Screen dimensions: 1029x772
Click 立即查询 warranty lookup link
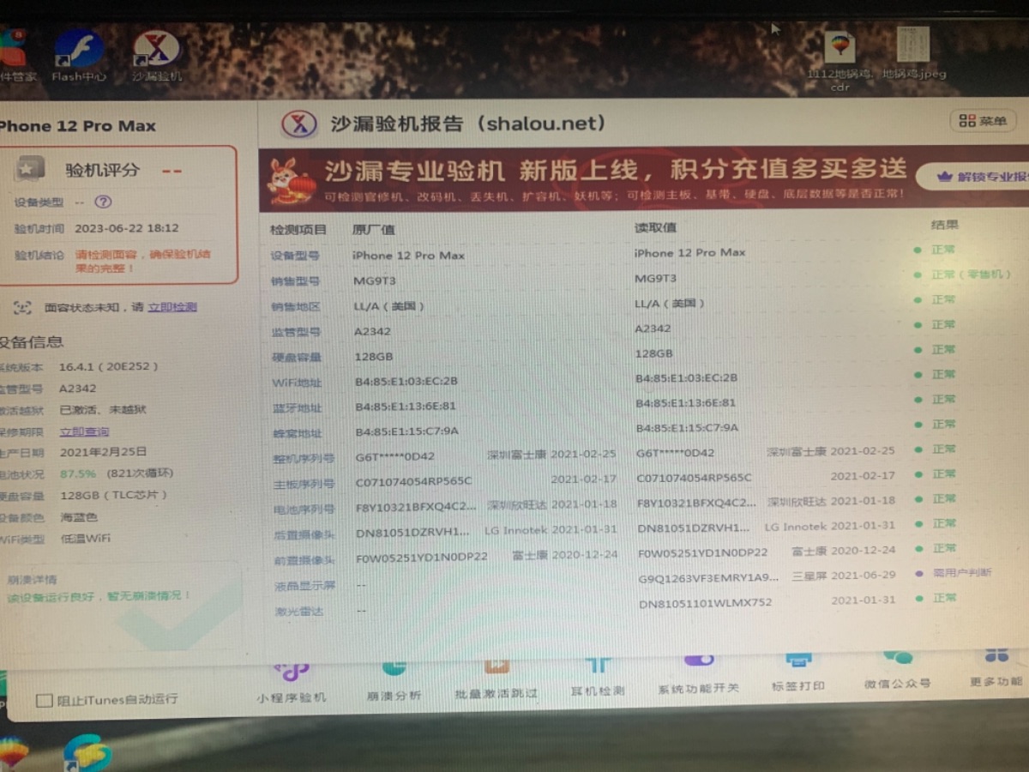[x=84, y=431]
